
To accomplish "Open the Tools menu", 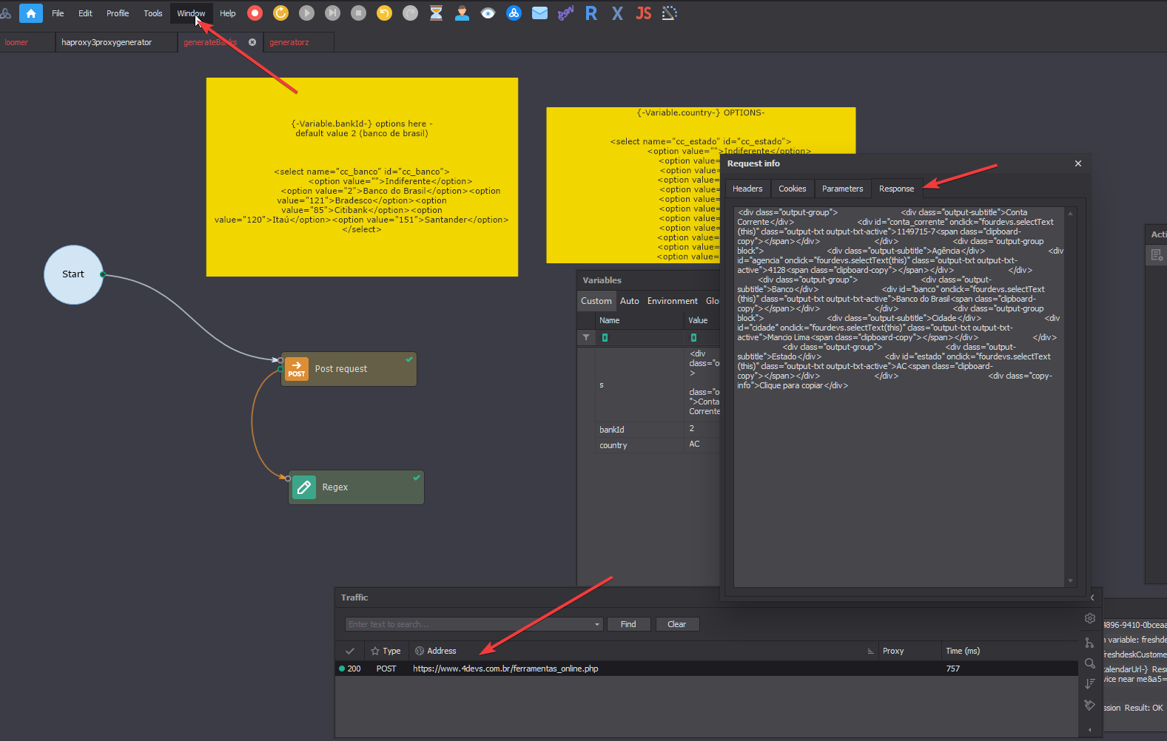I will [x=152, y=13].
